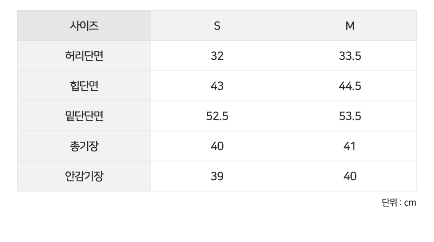Viewport: 434px width, 242px height.
Task: Select the M size column header
Action: point(350,26)
